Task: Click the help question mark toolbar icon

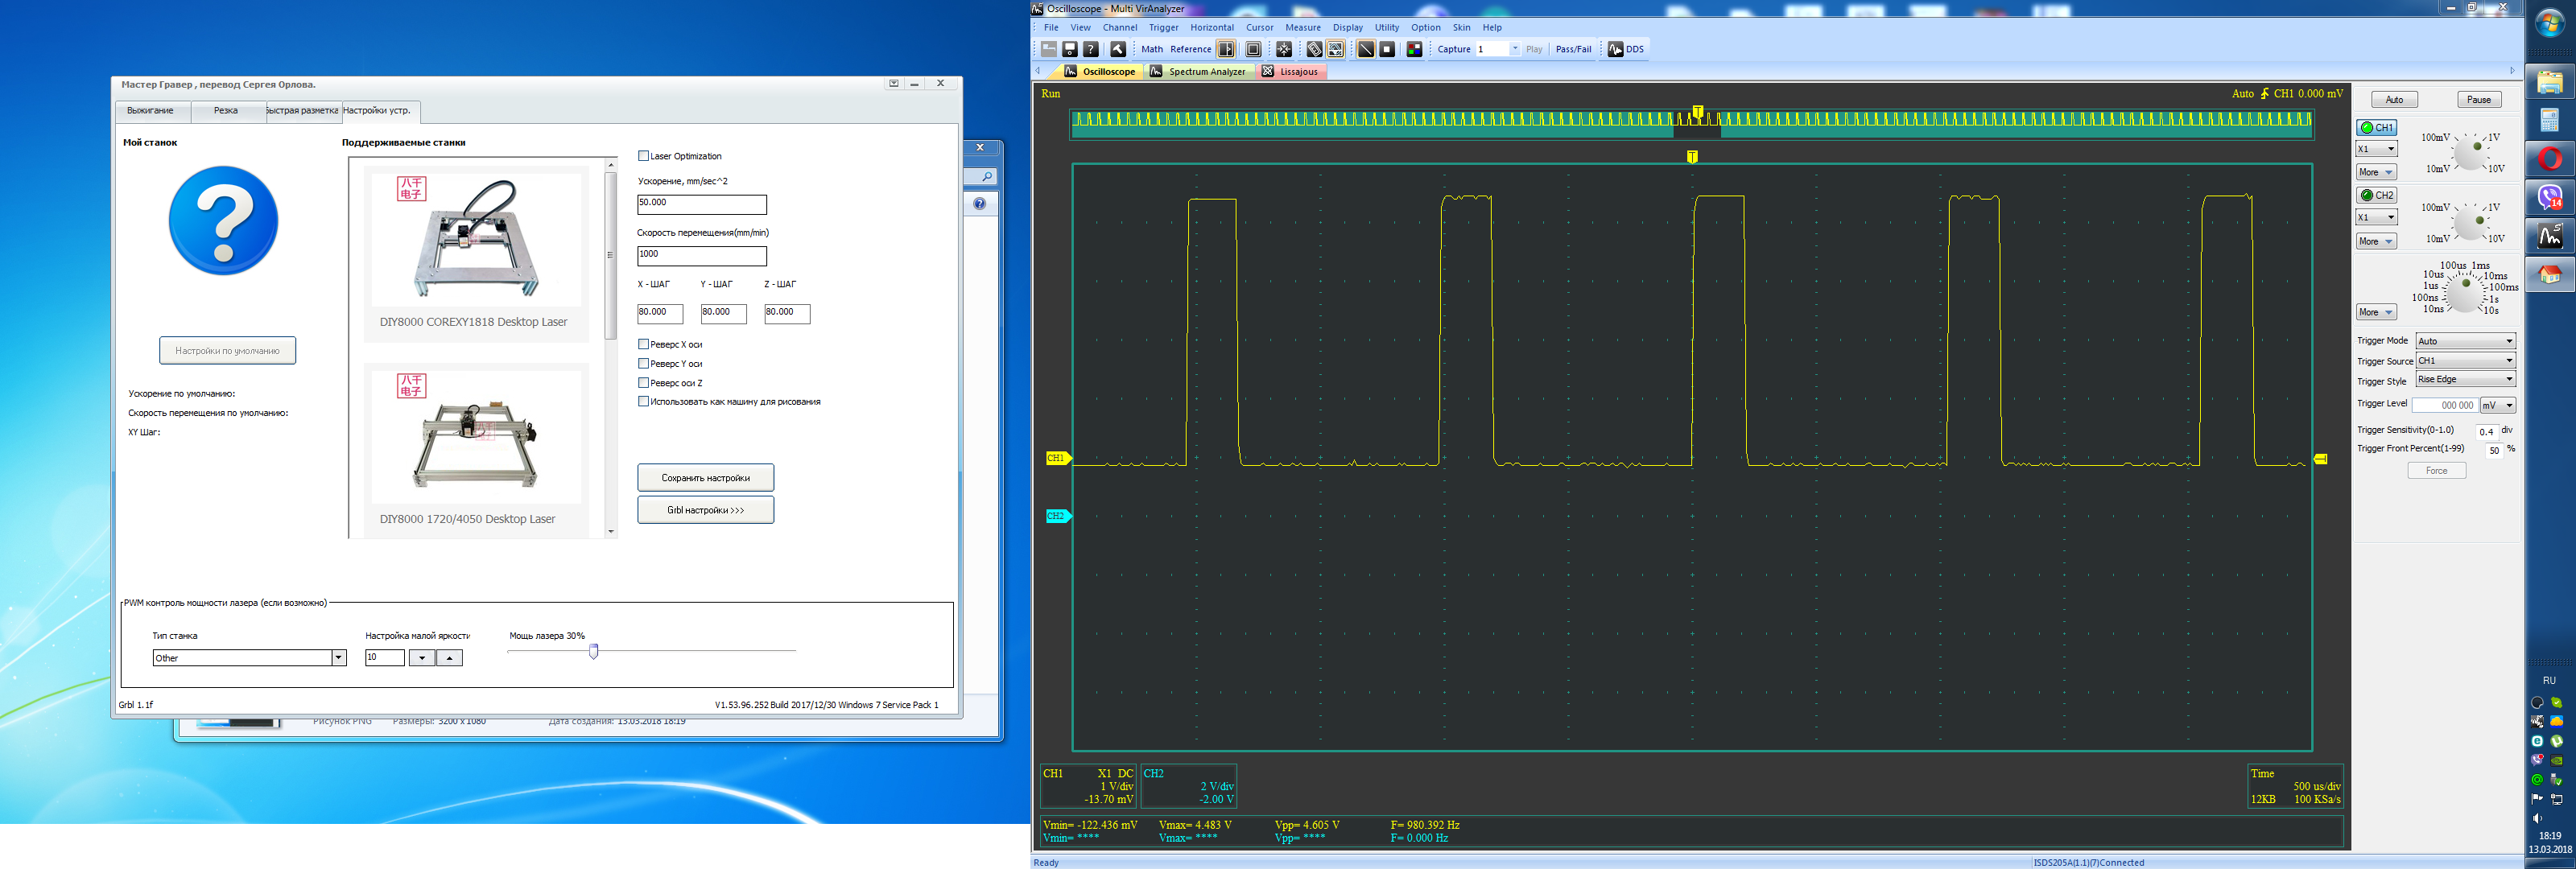Action: click(1091, 49)
